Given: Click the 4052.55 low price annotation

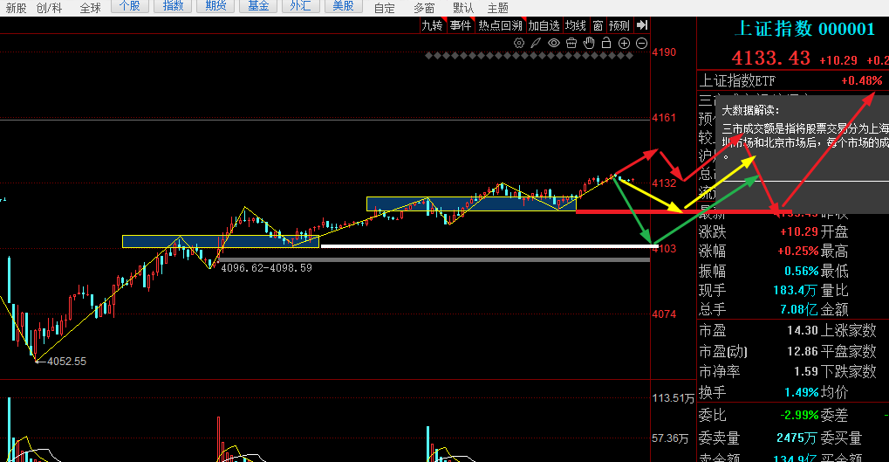Looking at the screenshot, I should click(x=66, y=362).
